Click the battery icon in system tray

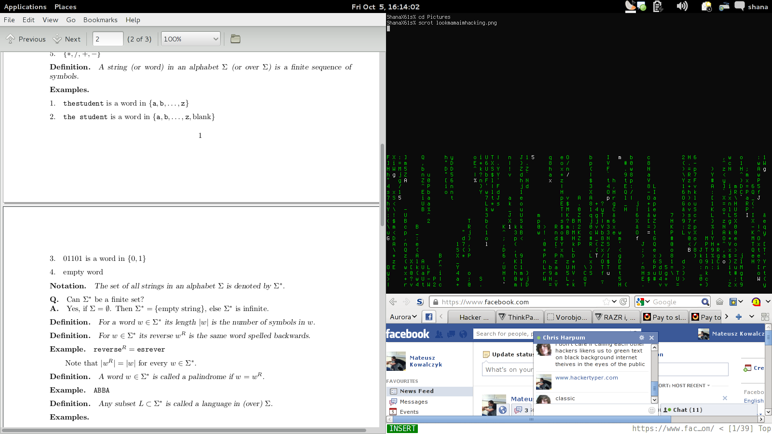[657, 6]
